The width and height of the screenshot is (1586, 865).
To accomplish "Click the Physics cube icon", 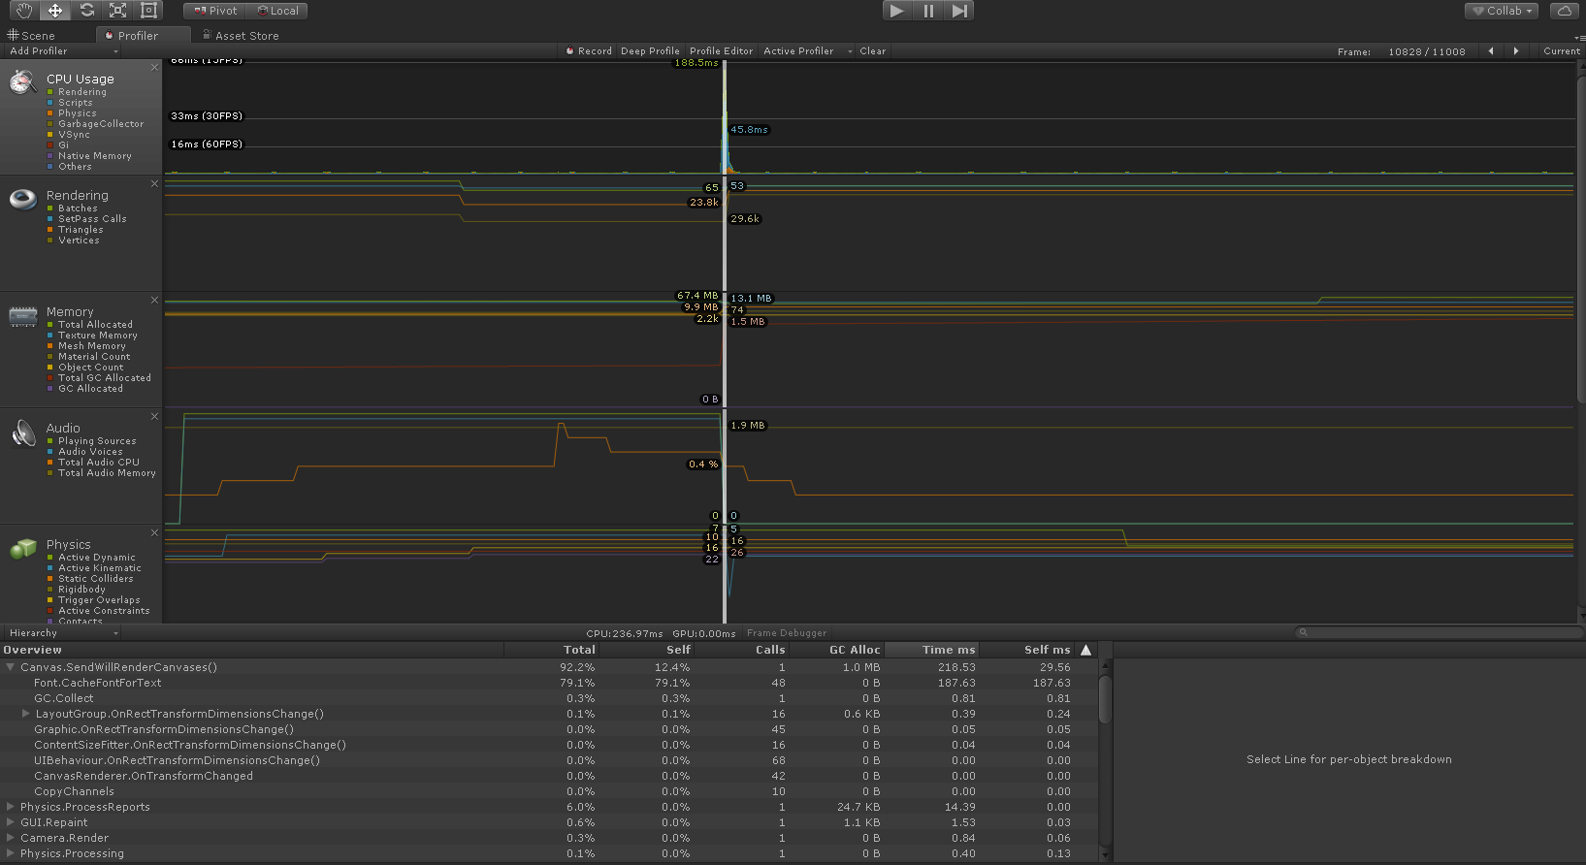I will [22, 549].
